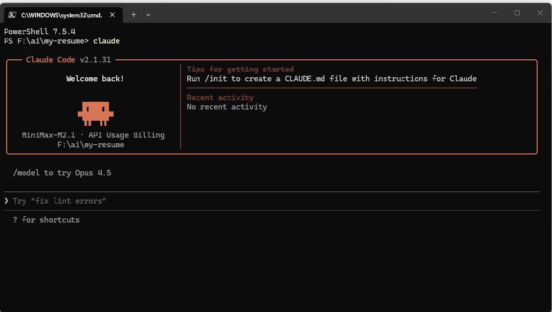The image size is (552, 312).
Task: Expand the new tab profile dropdown
Action: point(148,15)
